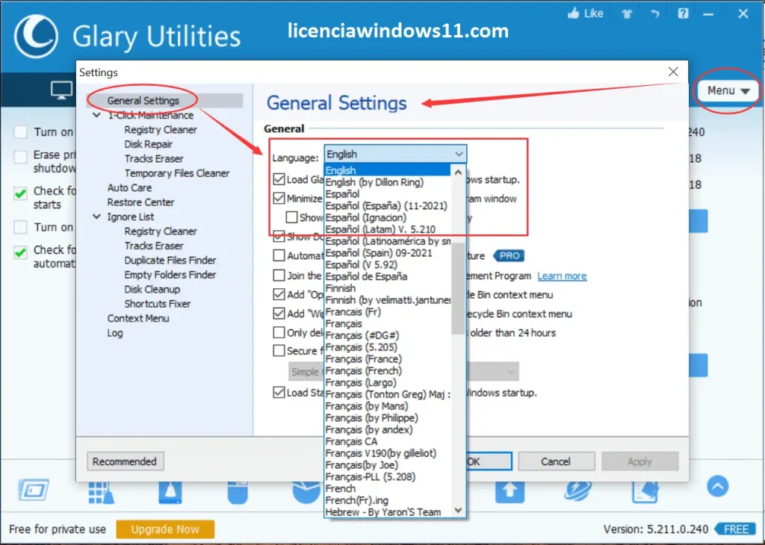Click the Glary Utilities crescent logo
The width and height of the screenshot is (765, 545).
[36, 37]
